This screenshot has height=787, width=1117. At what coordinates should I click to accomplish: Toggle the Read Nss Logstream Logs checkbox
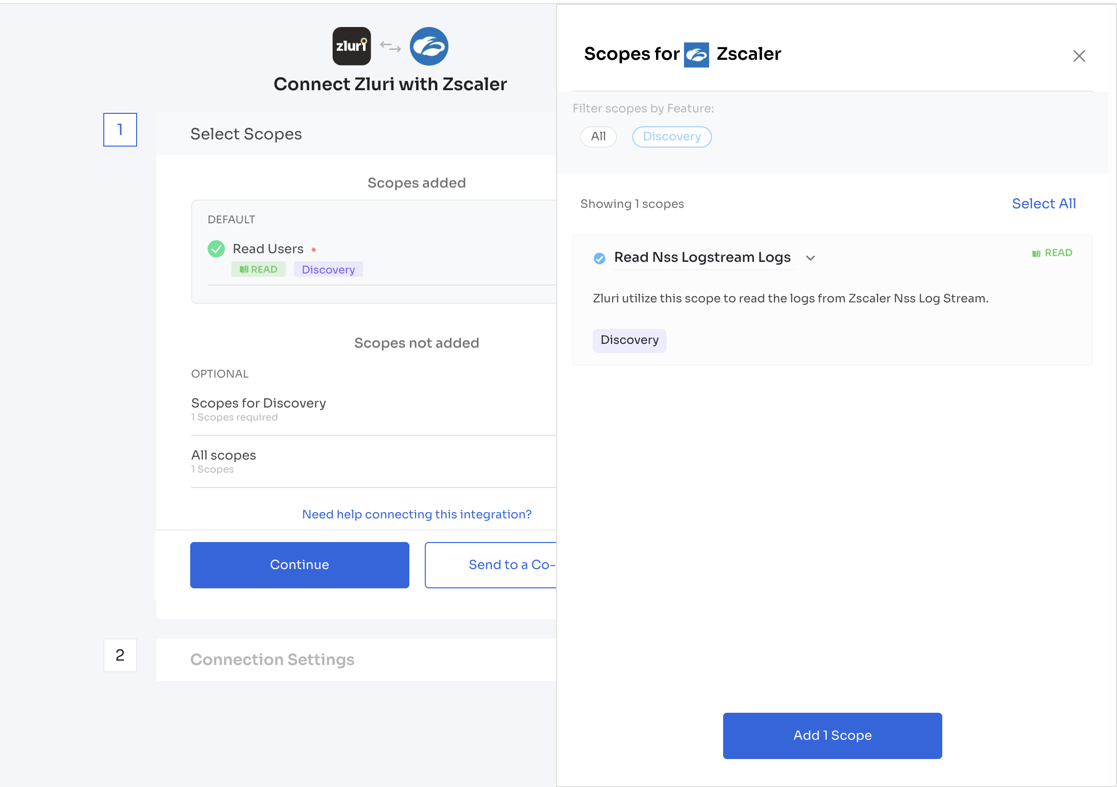(x=599, y=258)
